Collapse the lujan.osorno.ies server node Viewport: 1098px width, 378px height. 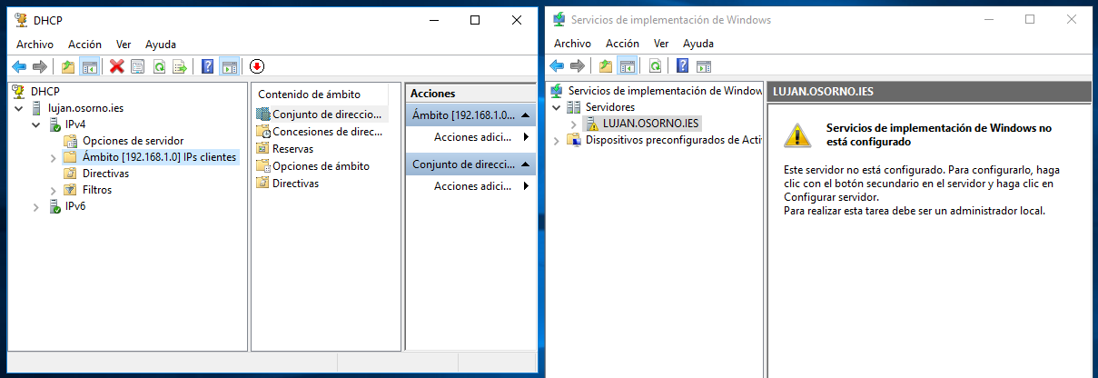click(20, 108)
